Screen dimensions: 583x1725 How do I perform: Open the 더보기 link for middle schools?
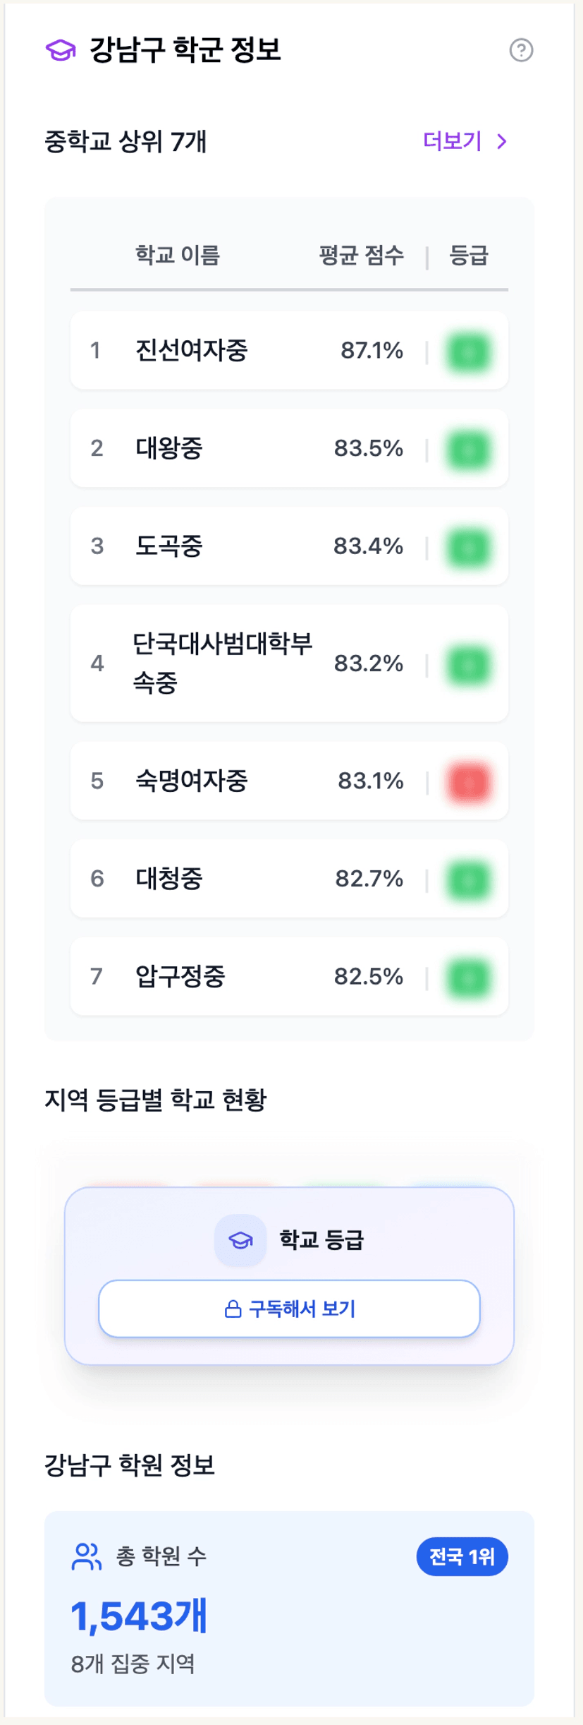(453, 142)
